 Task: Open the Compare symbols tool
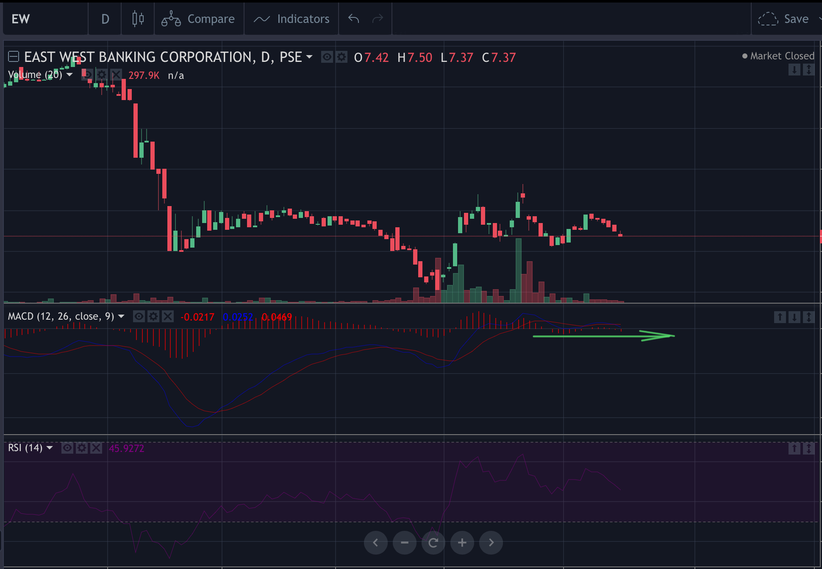click(x=198, y=19)
